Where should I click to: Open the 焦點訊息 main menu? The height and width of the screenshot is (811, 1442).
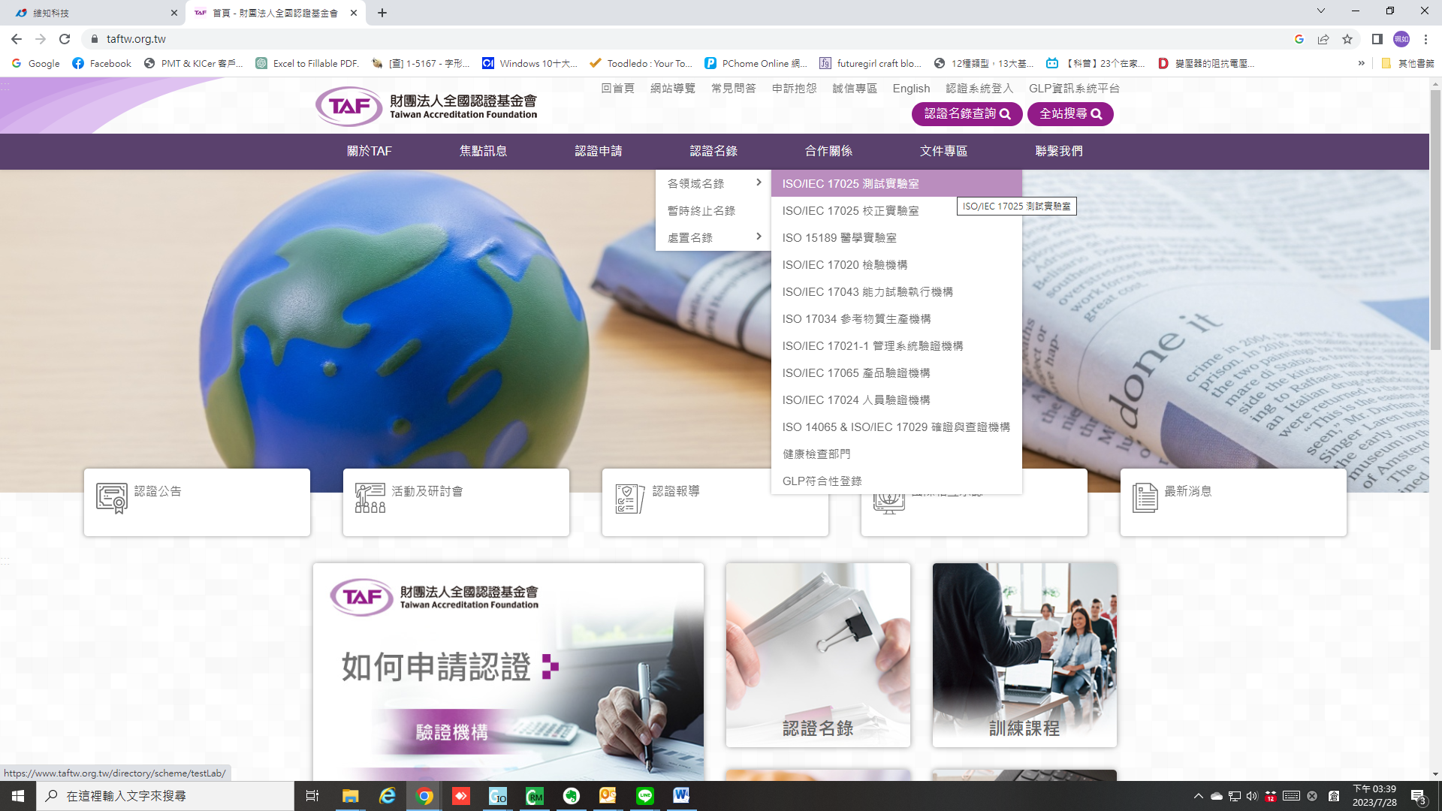coord(484,151)
